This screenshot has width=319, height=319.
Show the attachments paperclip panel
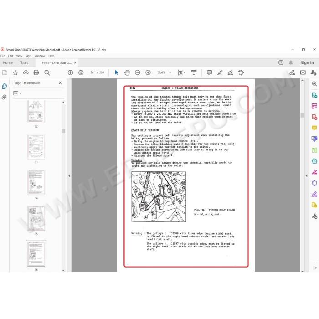pos(4,97)
